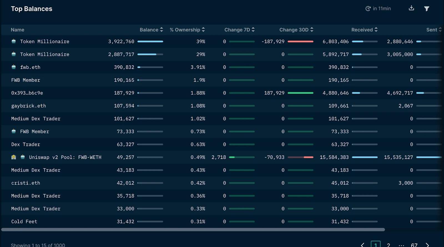444x247 pixels.
Task: Click the download export icon
Action: click(x=411, y=8)
